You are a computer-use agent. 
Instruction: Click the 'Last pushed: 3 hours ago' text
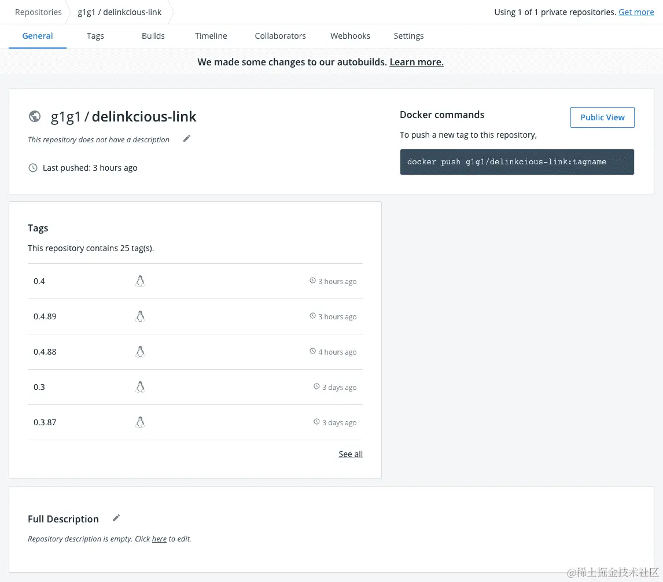click(90, 168)
